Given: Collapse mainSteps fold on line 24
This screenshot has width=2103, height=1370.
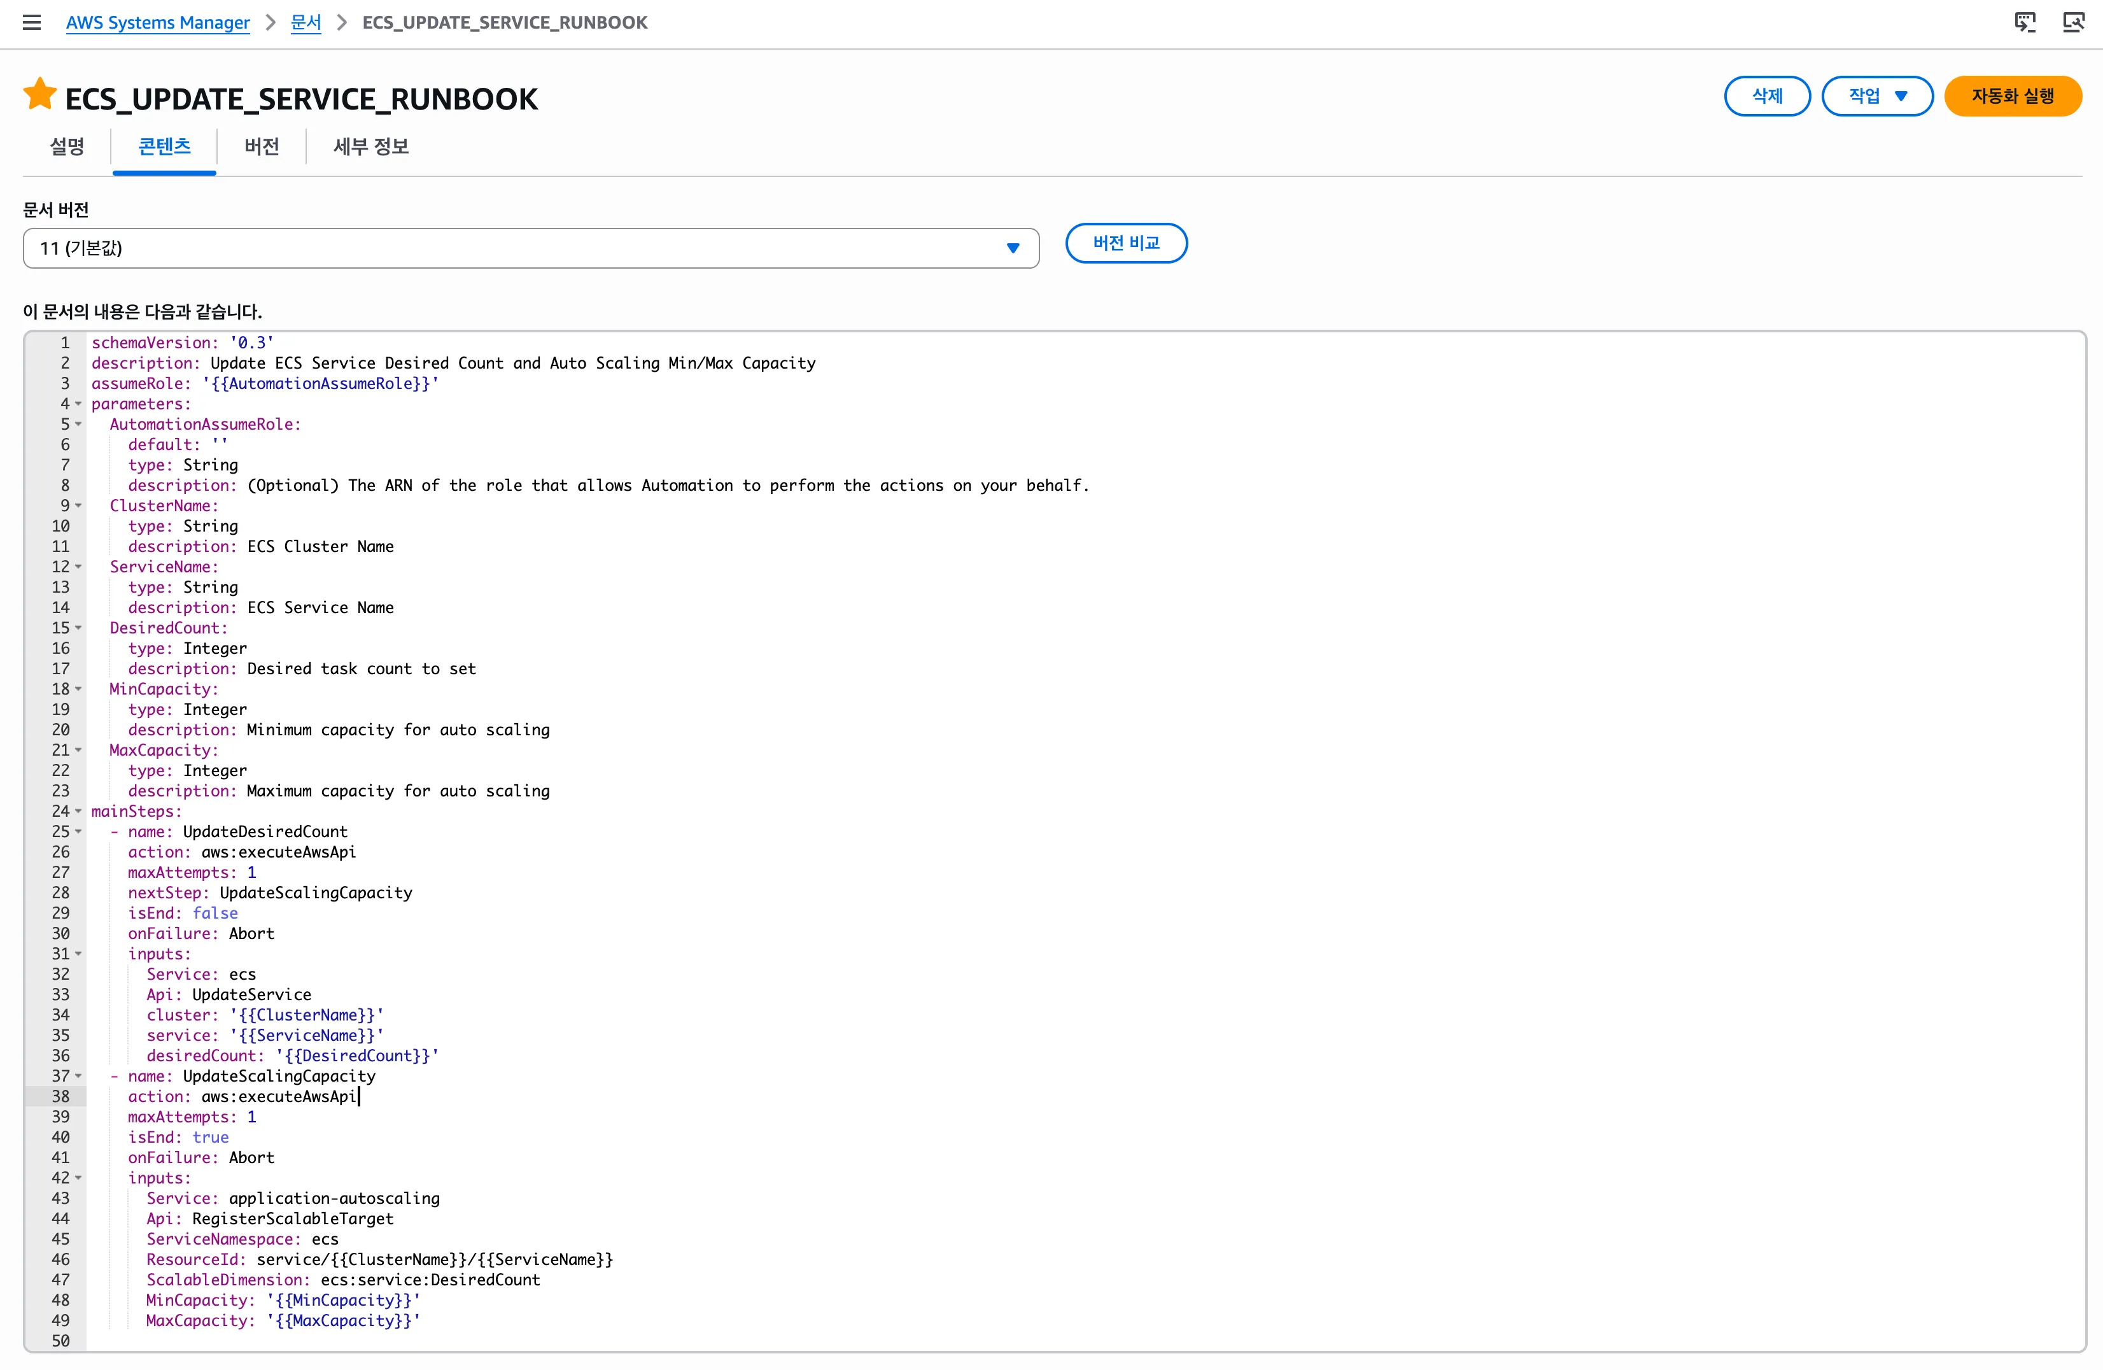Looking at the screenshot, I should click(78, 812).
